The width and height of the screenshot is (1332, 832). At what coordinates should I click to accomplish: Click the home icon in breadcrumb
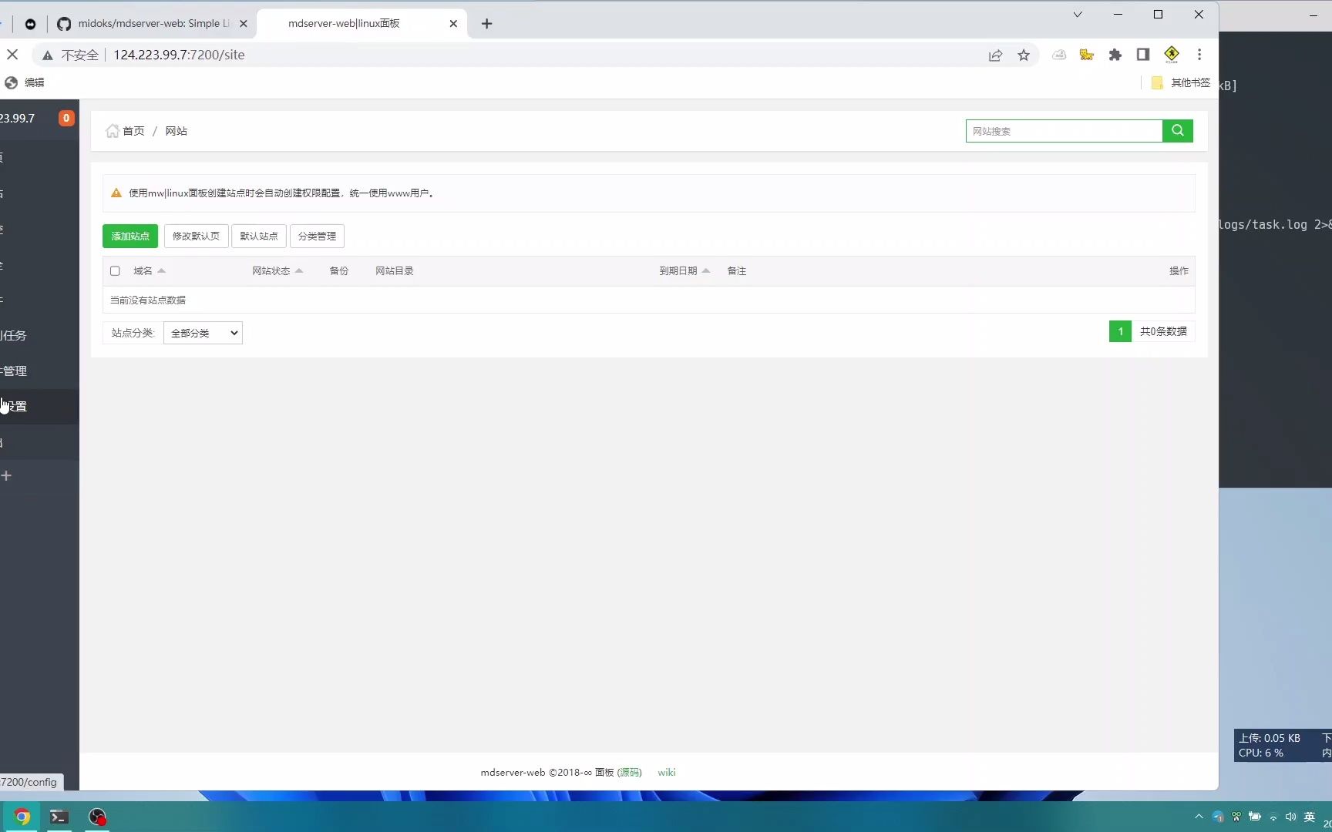point(113,131)
